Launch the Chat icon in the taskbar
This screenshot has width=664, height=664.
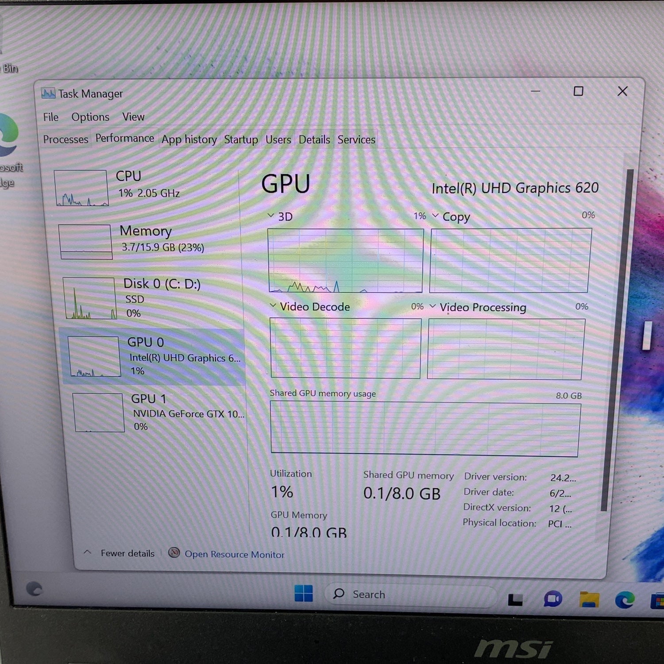tap(553, 599)
